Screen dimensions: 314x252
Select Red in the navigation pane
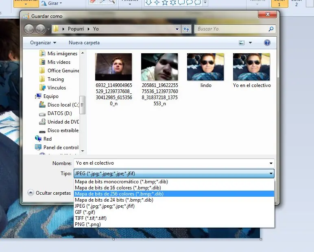click(48, 139)
